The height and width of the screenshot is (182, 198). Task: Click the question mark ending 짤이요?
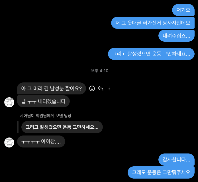click(x=80, y=88)
